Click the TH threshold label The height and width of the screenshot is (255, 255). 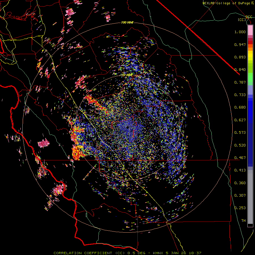pos(243,221)
